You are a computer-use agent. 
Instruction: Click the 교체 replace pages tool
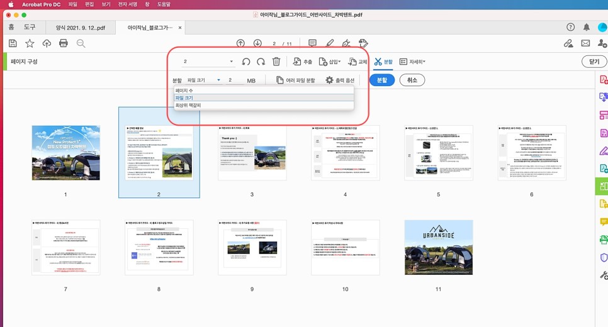tap(357, 62)
